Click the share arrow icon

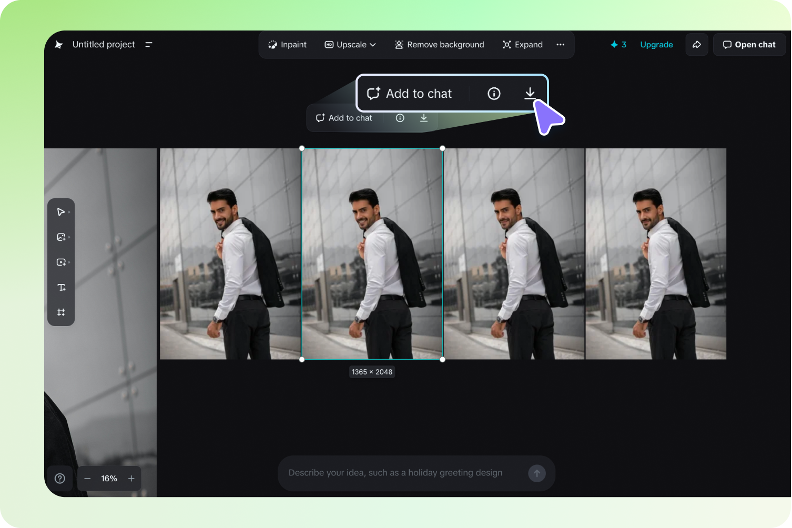tap(697, 45)
